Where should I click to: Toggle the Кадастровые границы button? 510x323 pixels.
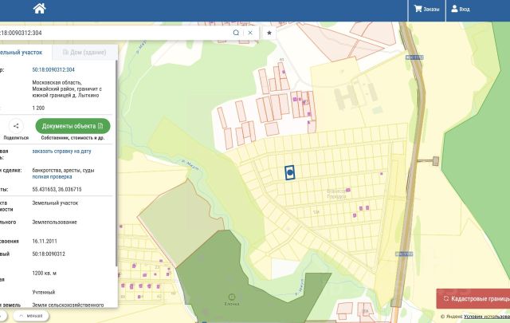click(x=473, y=298)
